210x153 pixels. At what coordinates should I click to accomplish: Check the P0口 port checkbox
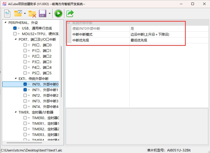(x=25, y=45)
